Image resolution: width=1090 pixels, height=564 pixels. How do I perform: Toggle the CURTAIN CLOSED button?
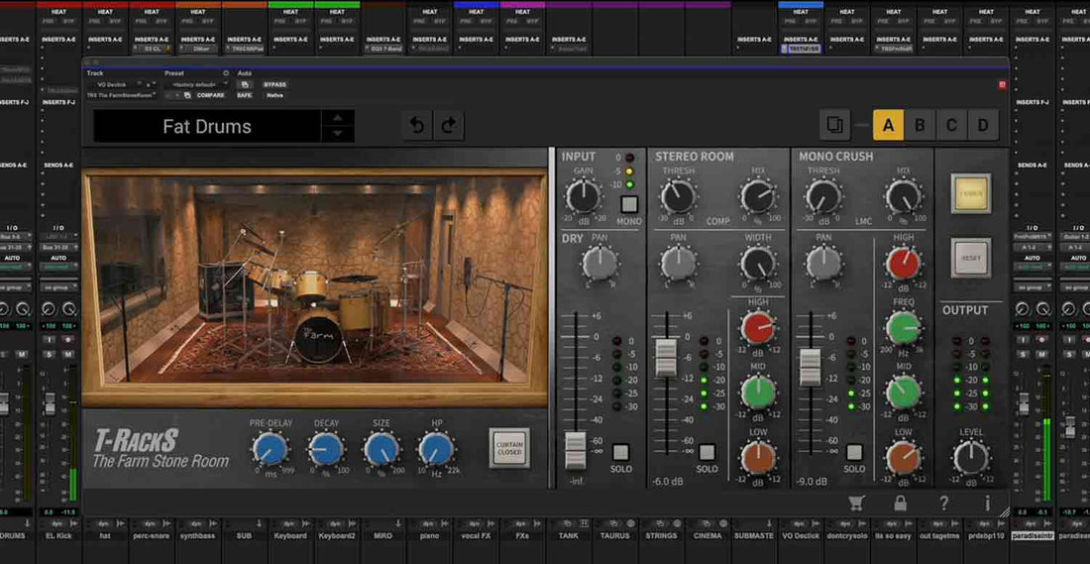(509, 448)
